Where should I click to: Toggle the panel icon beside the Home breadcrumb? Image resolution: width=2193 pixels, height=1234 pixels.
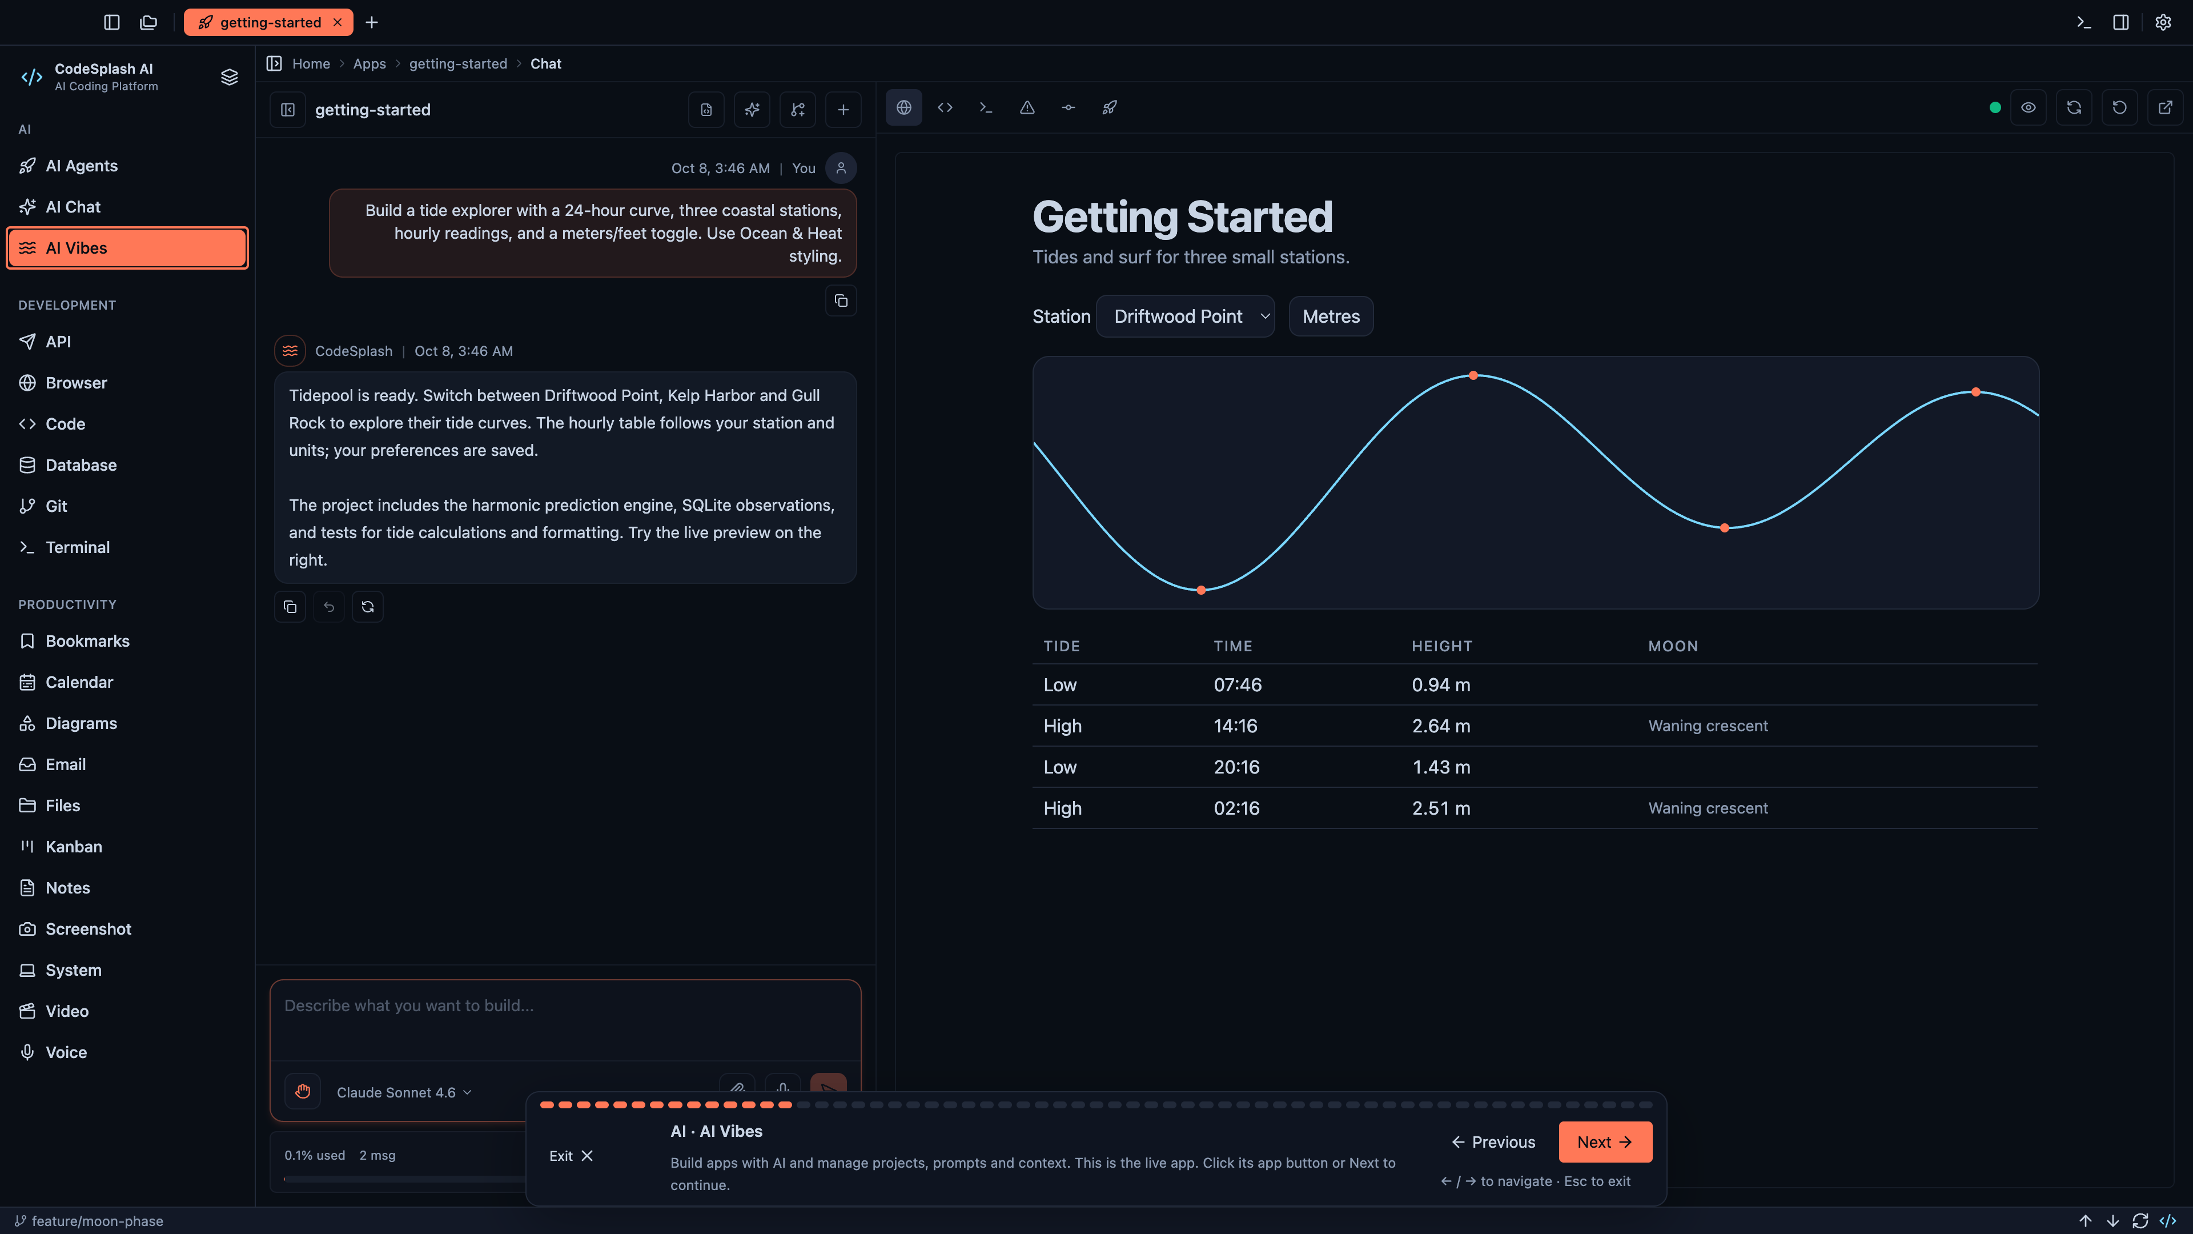coord(274,64)
